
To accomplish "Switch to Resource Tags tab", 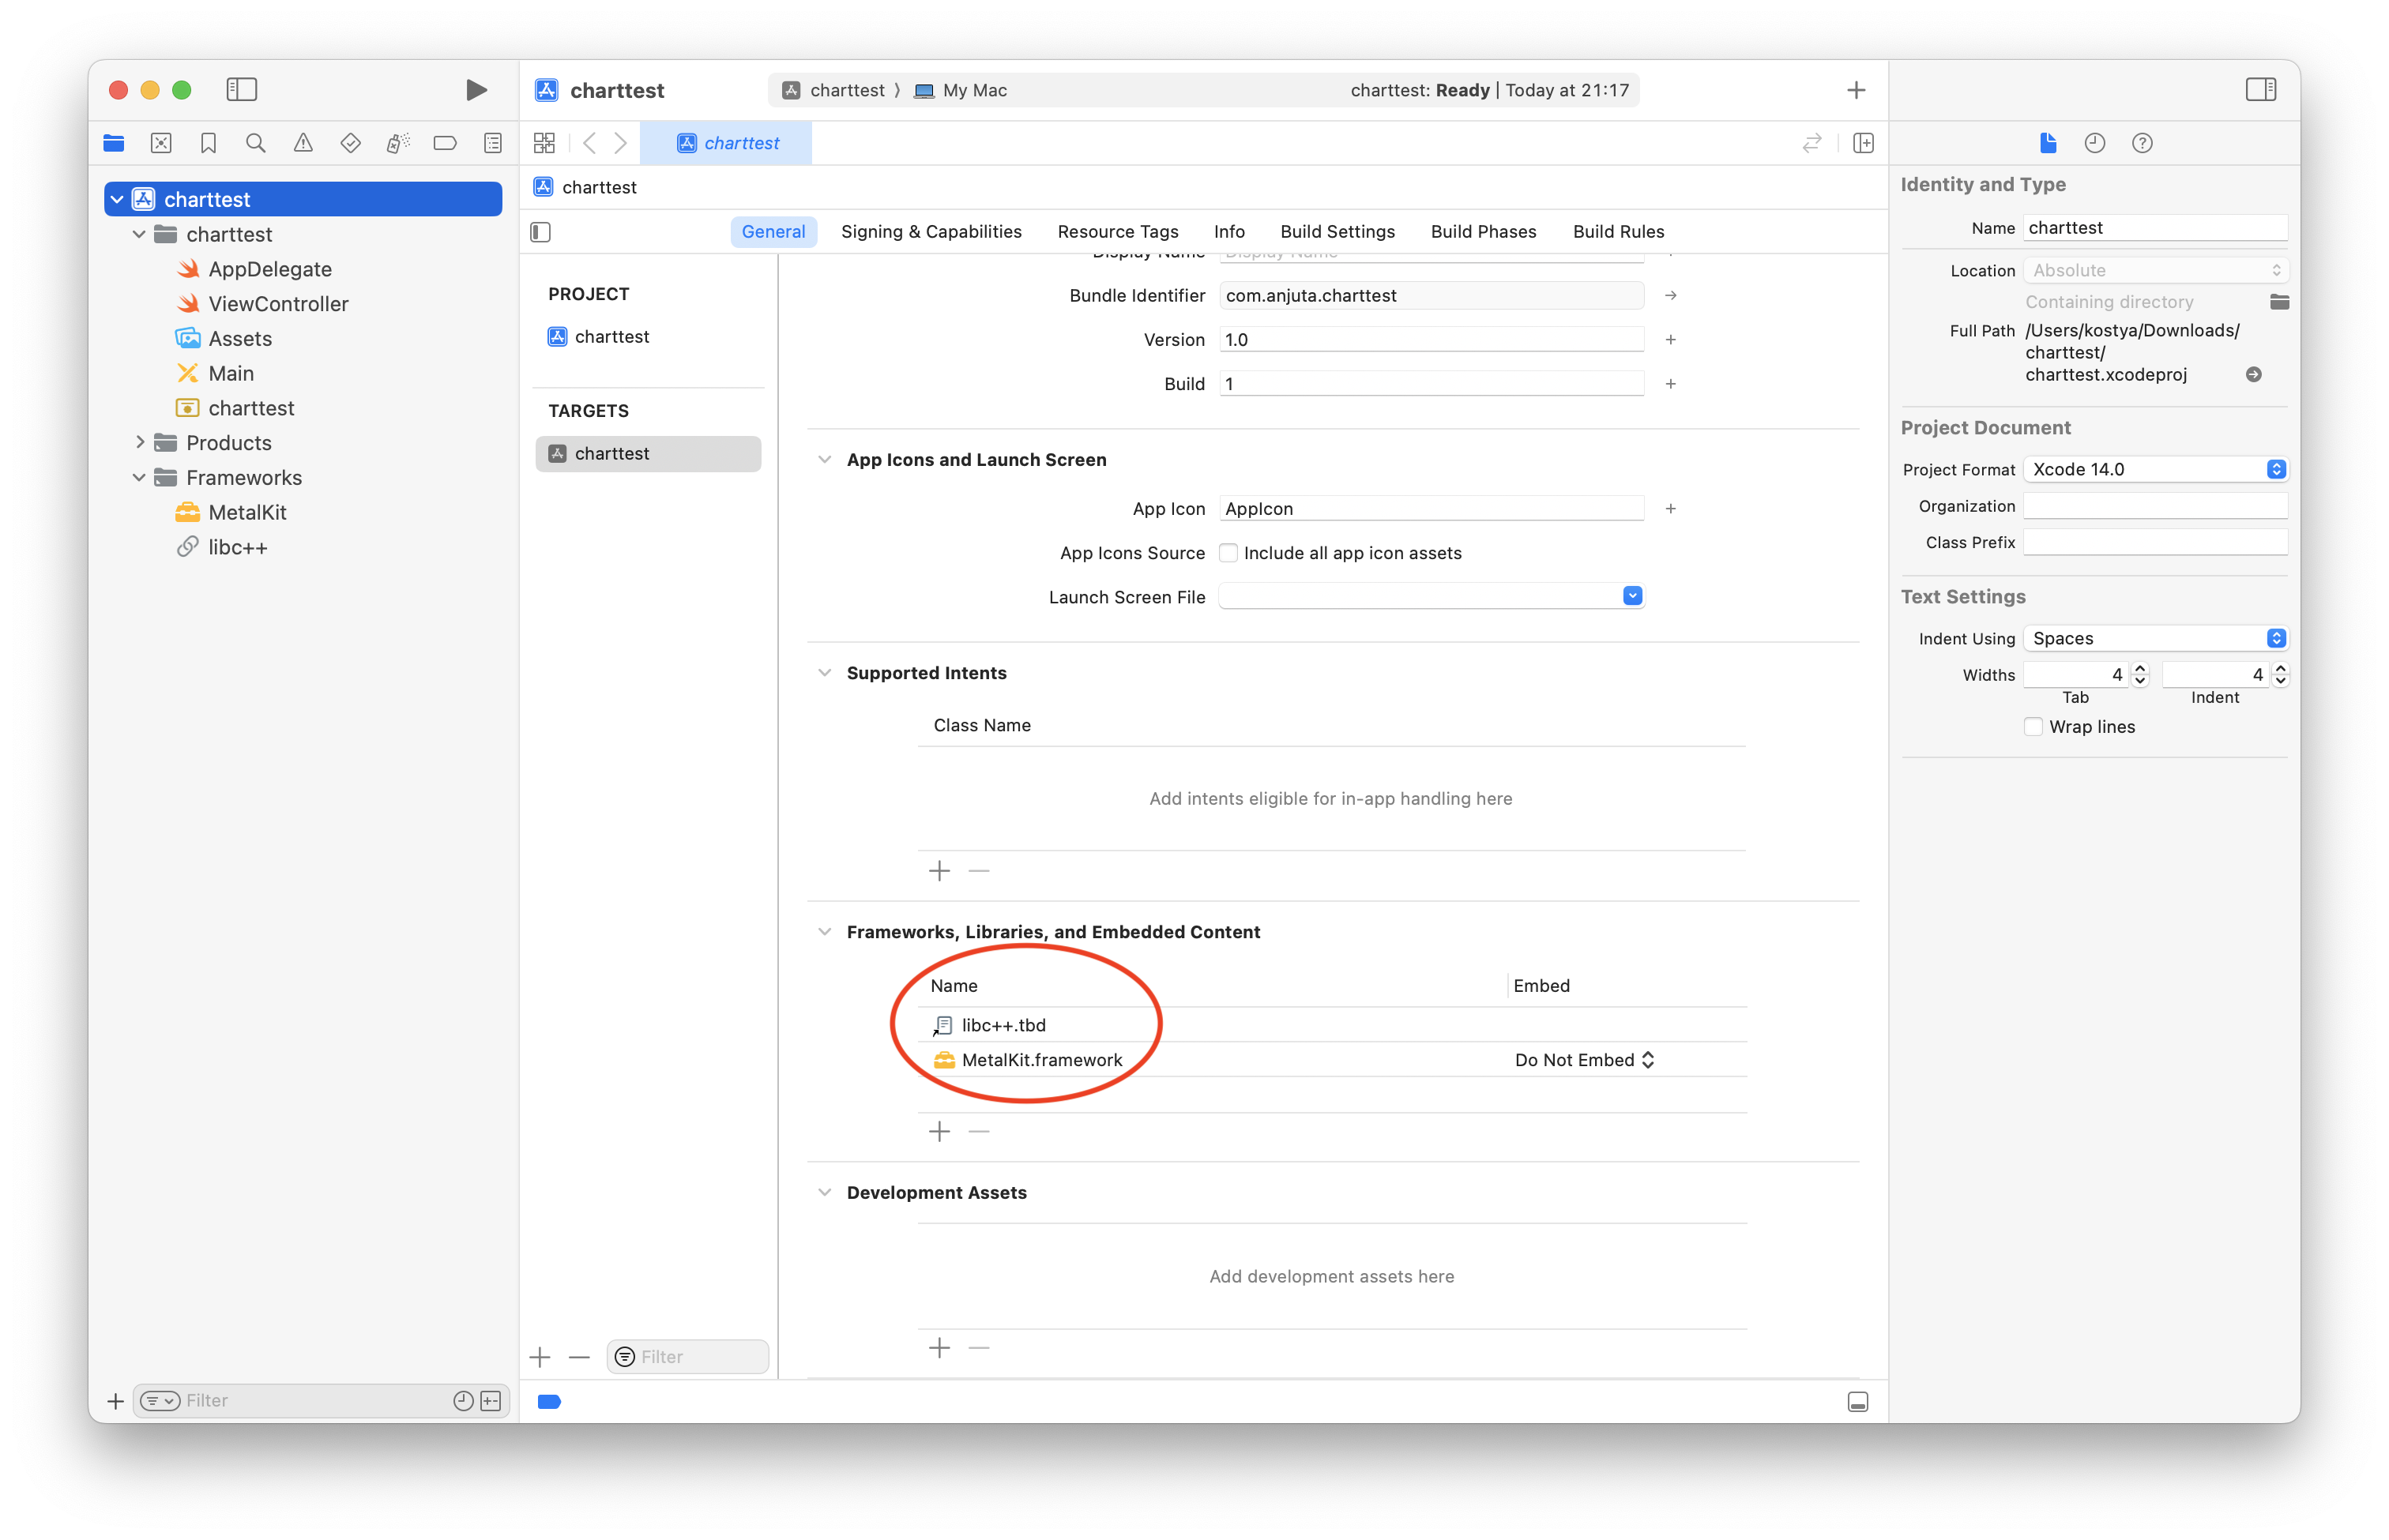I will 1117,232.
